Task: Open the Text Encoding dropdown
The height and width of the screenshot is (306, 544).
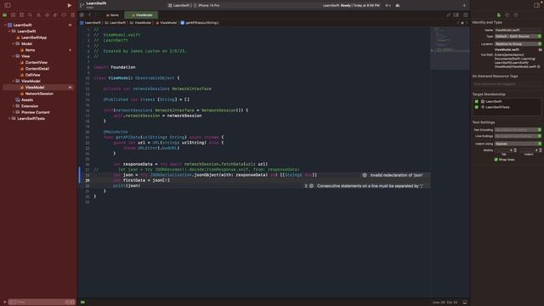Action: (x=518, y=130)
